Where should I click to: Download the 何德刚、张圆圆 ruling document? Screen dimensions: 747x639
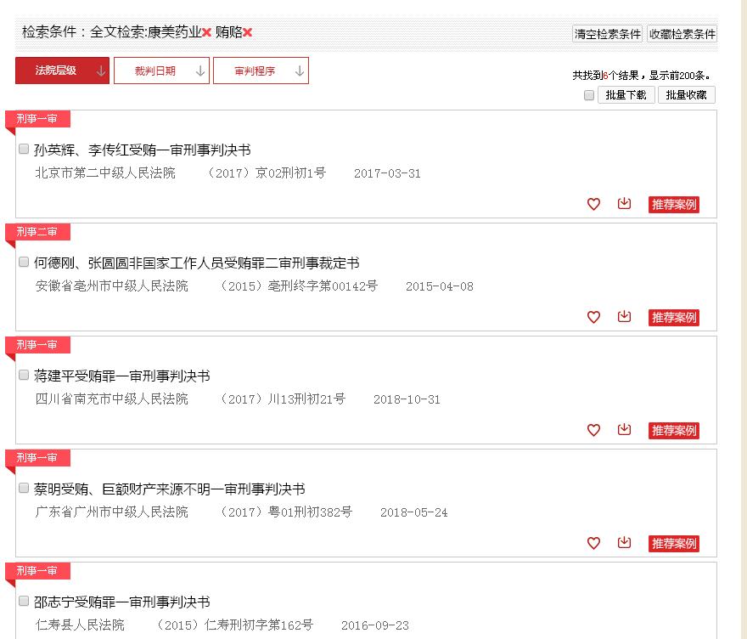pyautogui.click(x=624, y=317)
